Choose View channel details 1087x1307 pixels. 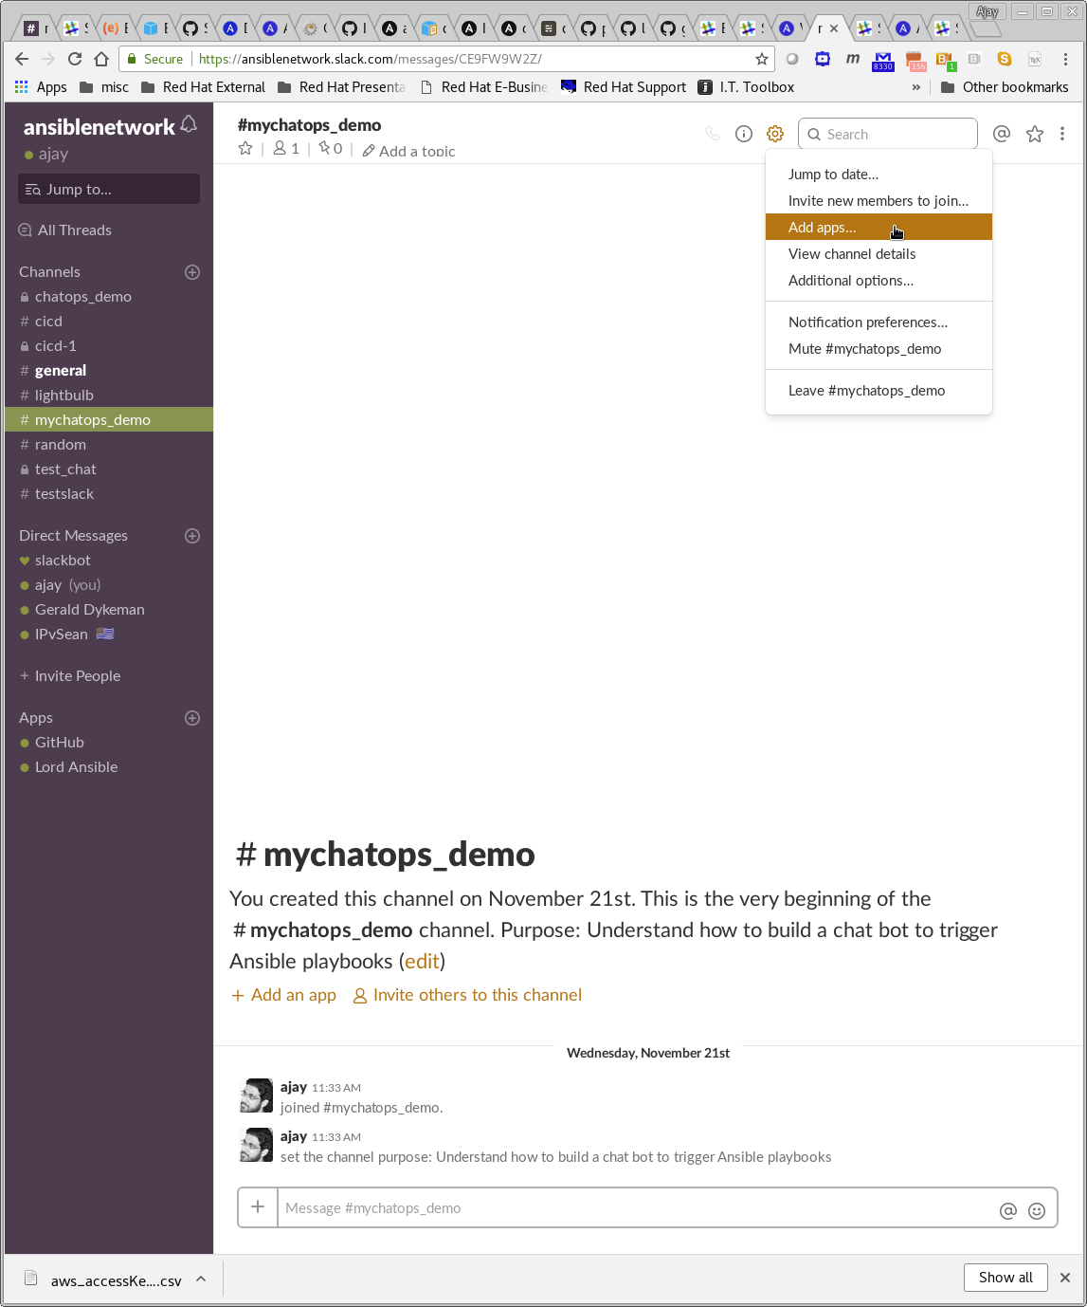(852, 254)
